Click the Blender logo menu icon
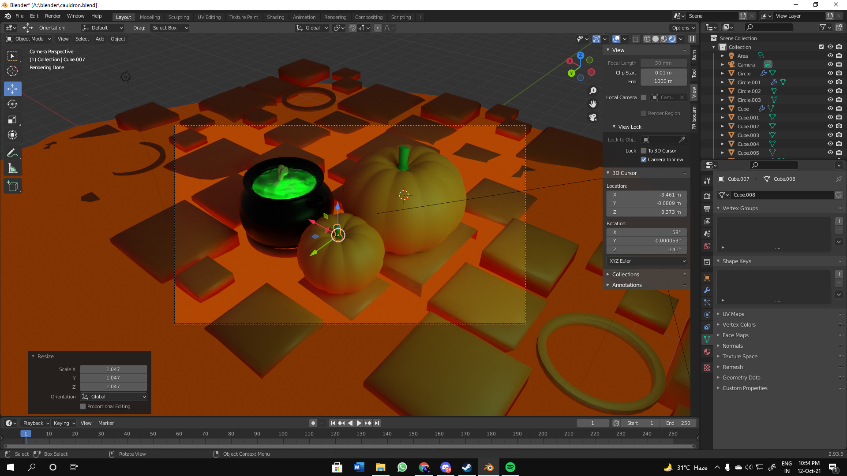This screenshot has width=847, height=476. (x=7, y=16)
